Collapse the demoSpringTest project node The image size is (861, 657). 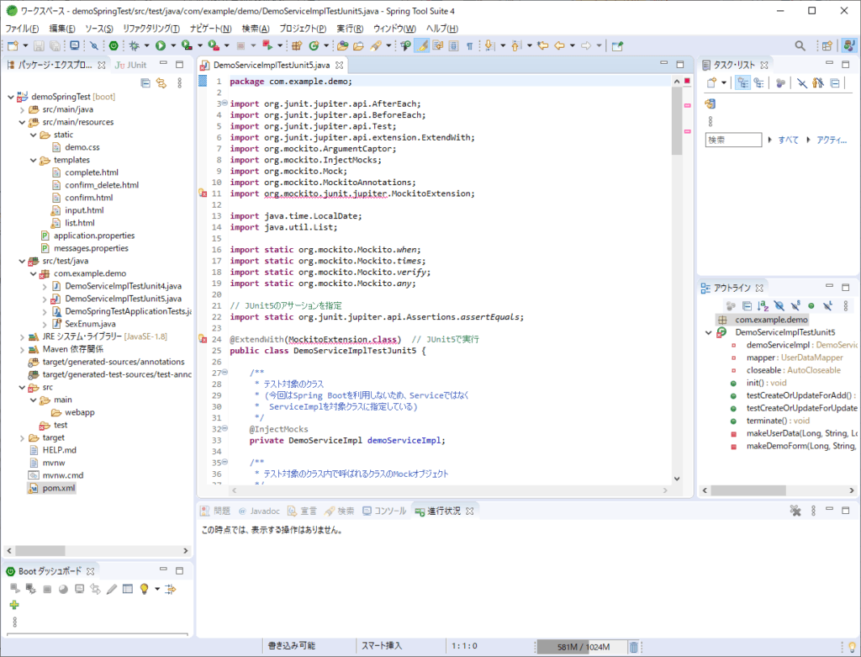[x=10, y=97]
